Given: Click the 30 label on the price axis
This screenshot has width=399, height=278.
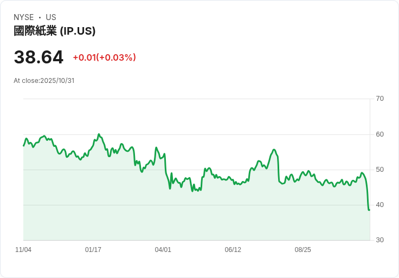Looking at the screenshot, I should pos(380,240).
